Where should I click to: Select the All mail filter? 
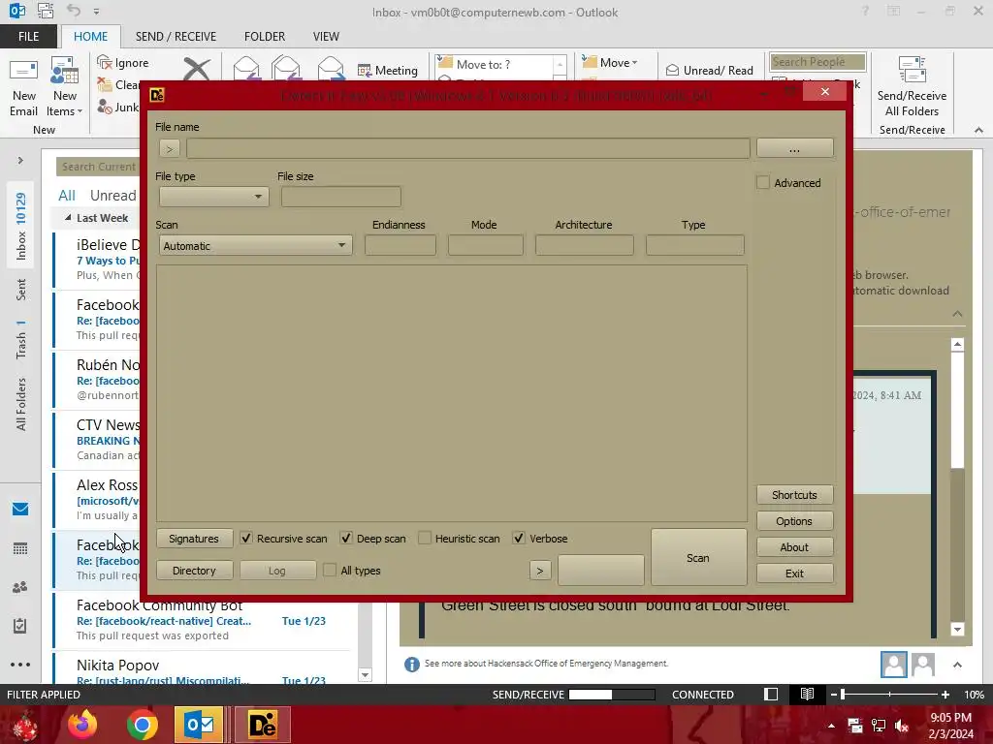click(x=67, y=196)
